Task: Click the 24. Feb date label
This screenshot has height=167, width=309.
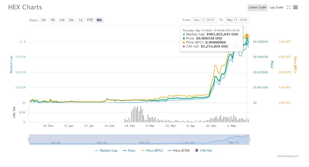Action: (x=130, y=126)
